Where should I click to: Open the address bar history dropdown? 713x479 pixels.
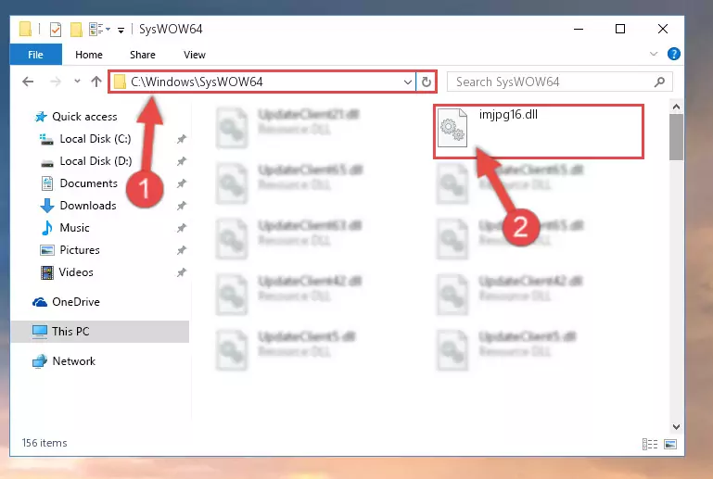tap(407, 82)
